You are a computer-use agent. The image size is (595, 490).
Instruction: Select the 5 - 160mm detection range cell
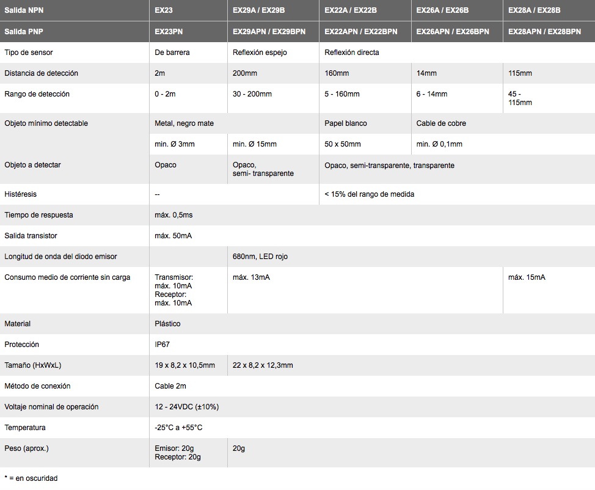pos(342,94)
